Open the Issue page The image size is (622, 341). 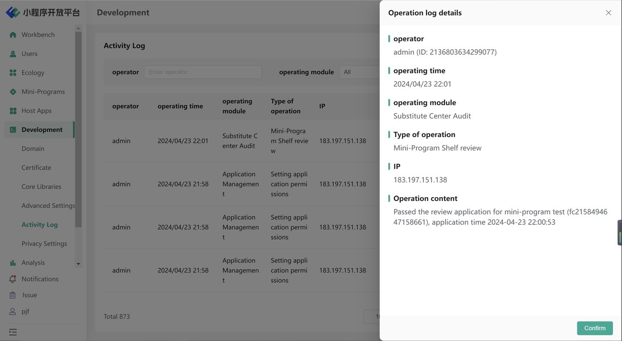point(30,295)
